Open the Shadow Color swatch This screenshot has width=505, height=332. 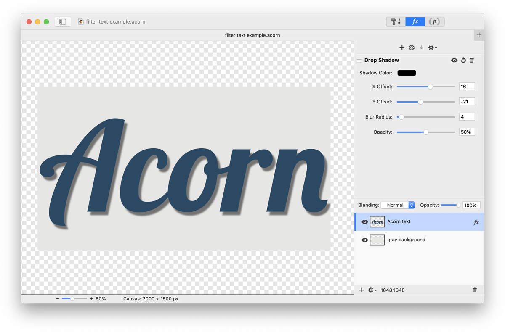click(407, 73)
